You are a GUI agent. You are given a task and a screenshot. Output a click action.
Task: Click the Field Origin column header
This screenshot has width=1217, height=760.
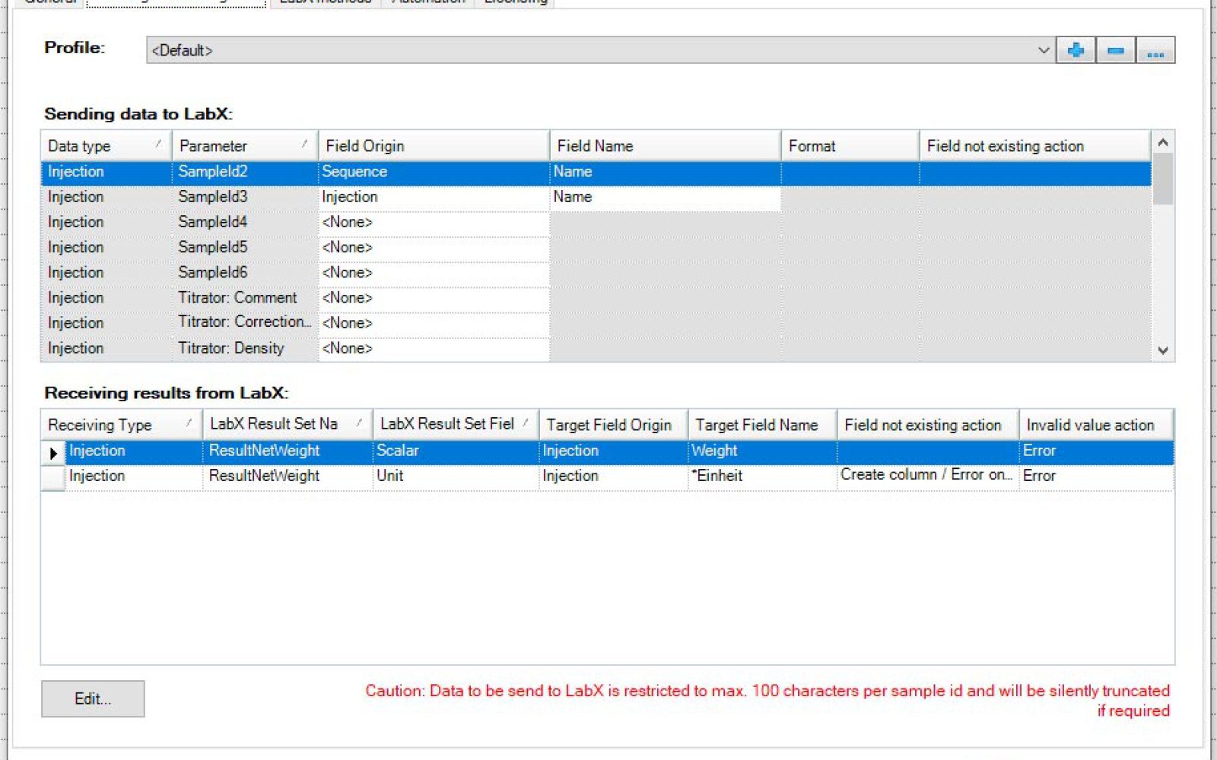pos(434,146)
